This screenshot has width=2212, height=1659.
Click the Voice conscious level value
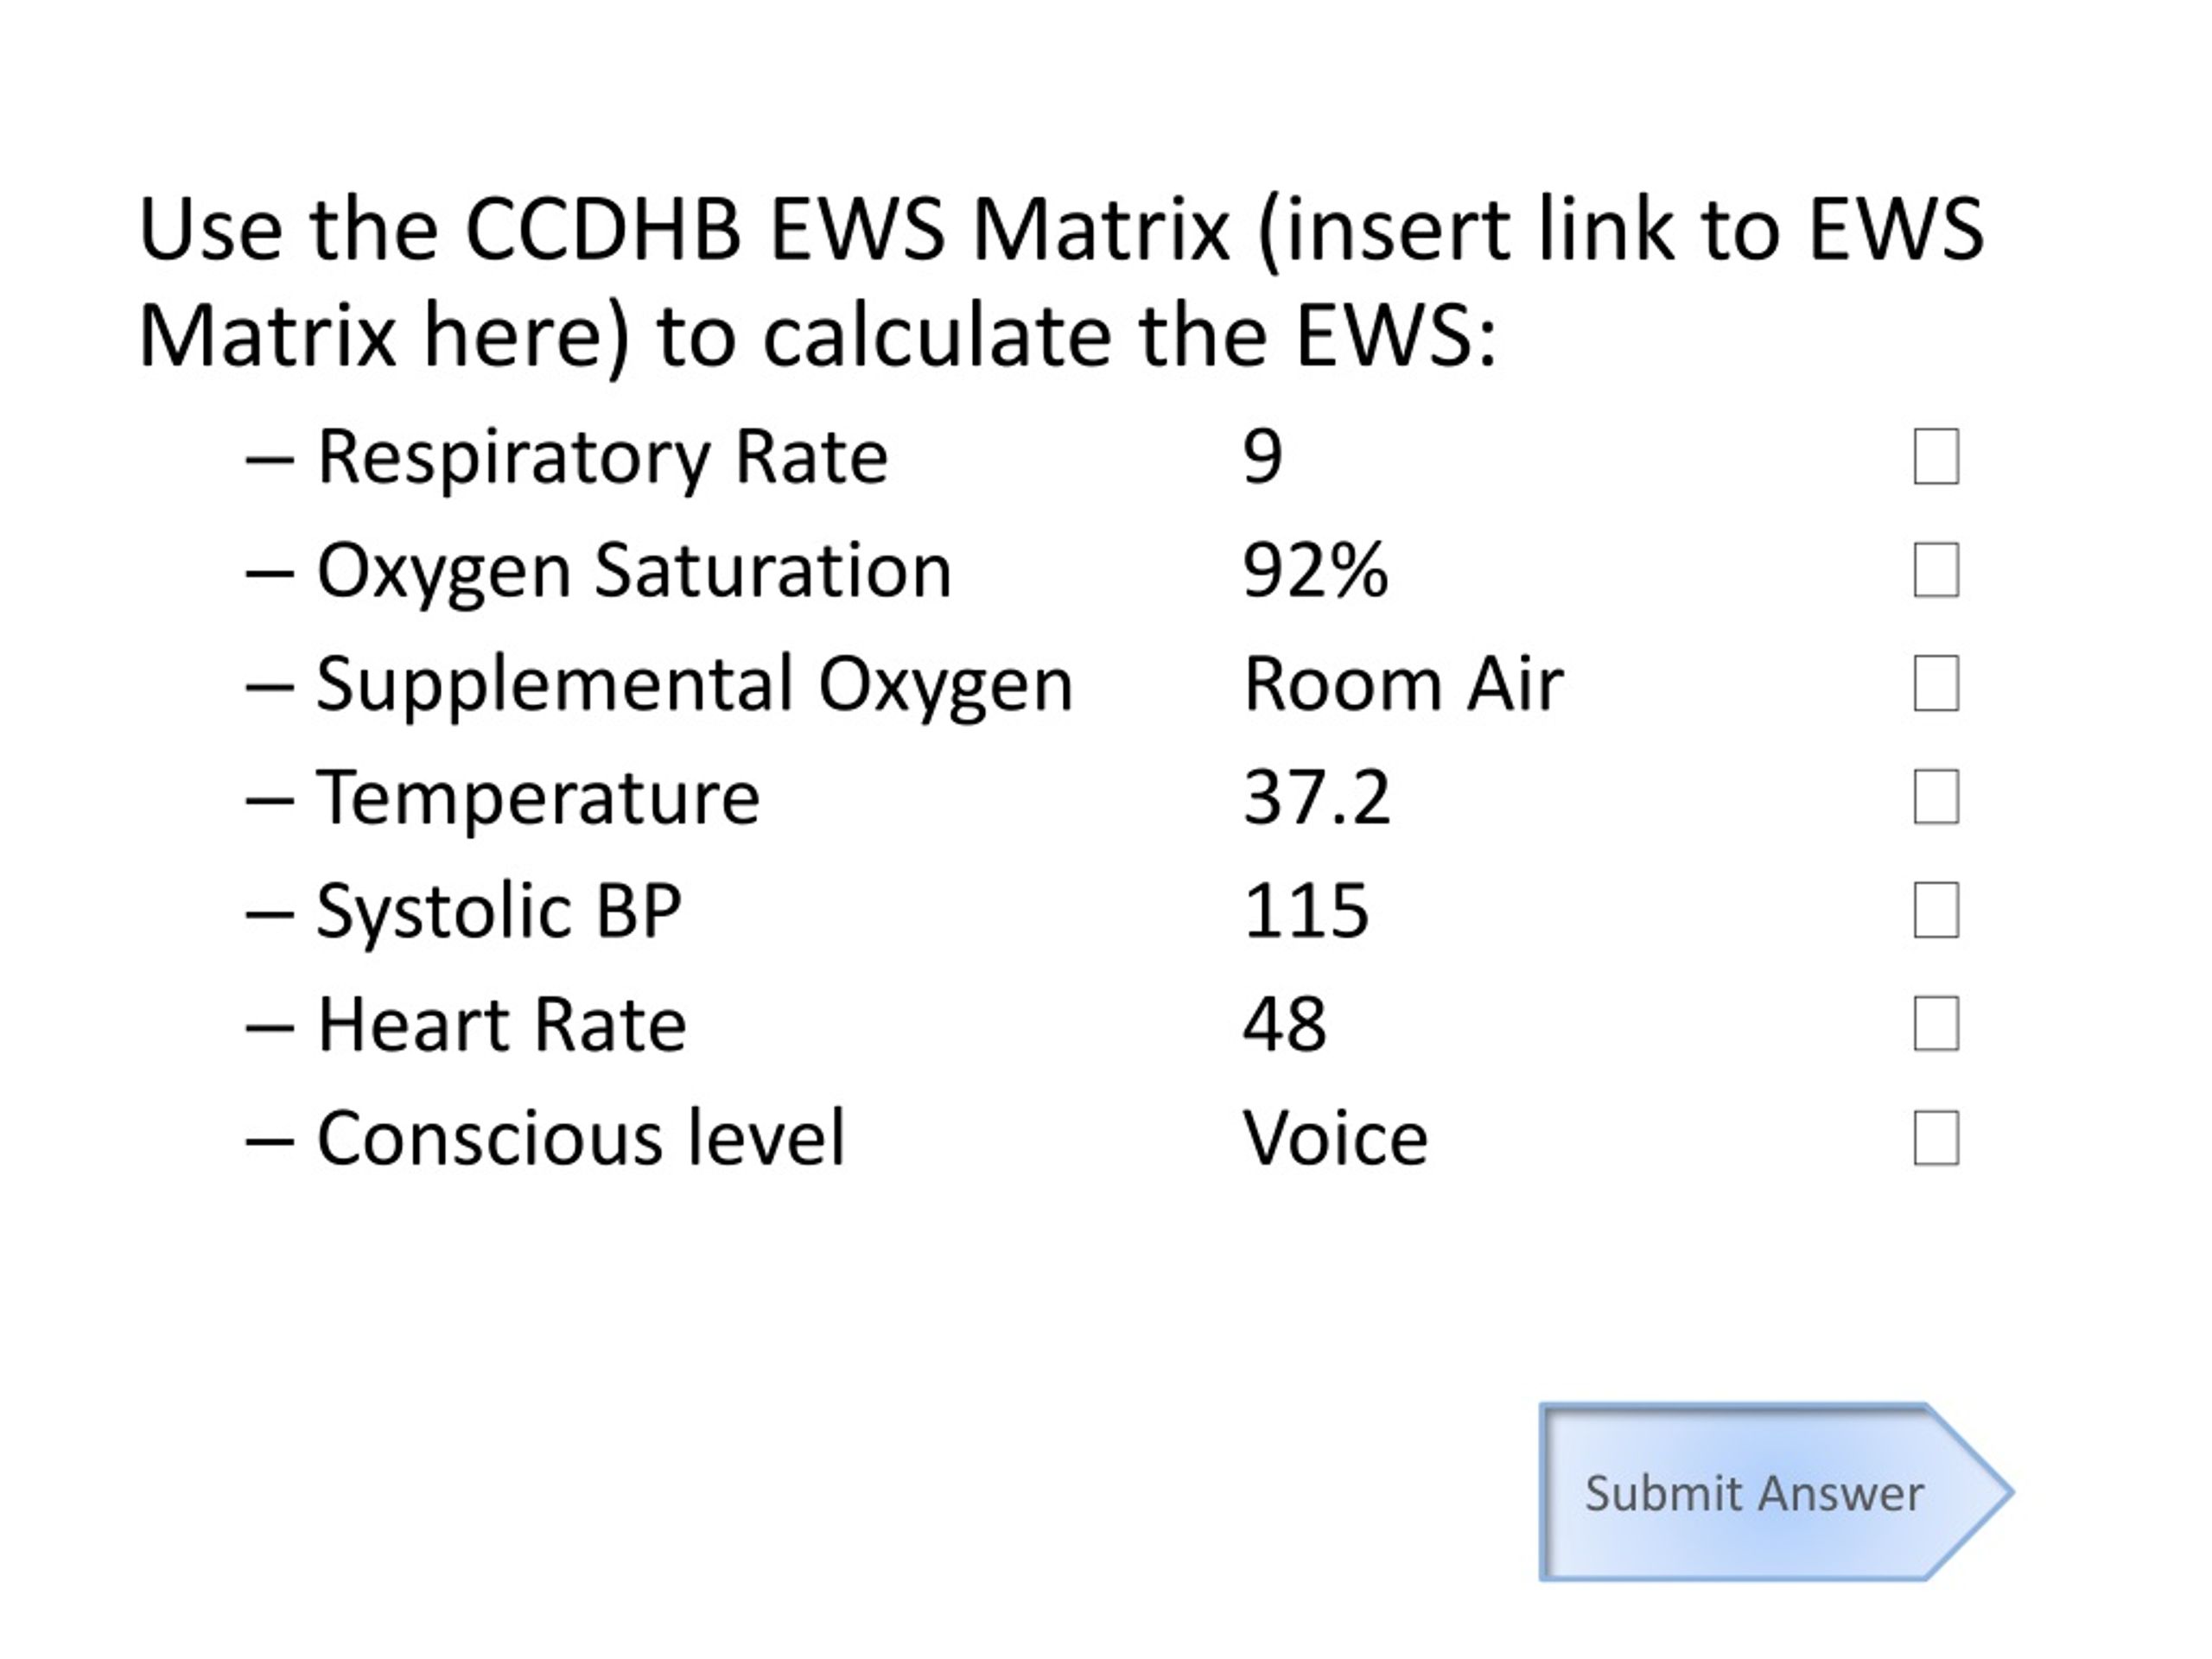tap(1335, 1139)
